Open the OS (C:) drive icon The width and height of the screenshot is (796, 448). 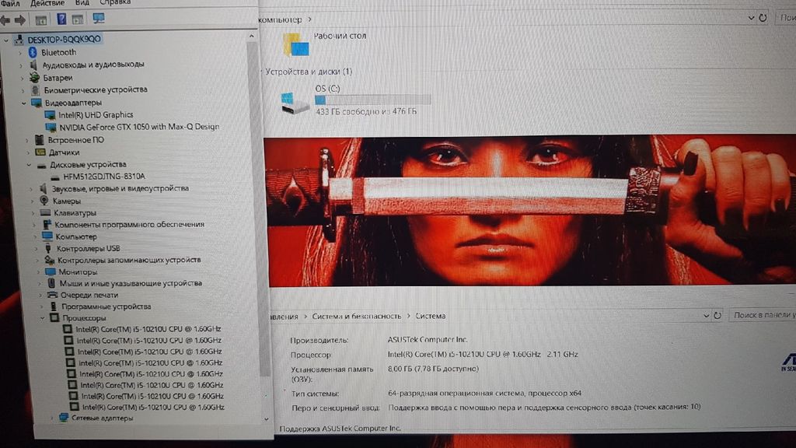pyautogui.click(x=295, y=103)
